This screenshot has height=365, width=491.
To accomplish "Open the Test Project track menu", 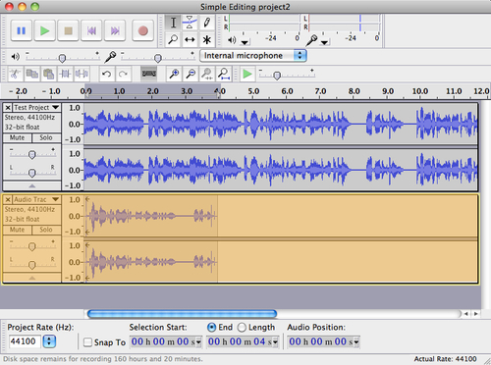I will click(37, 107).
